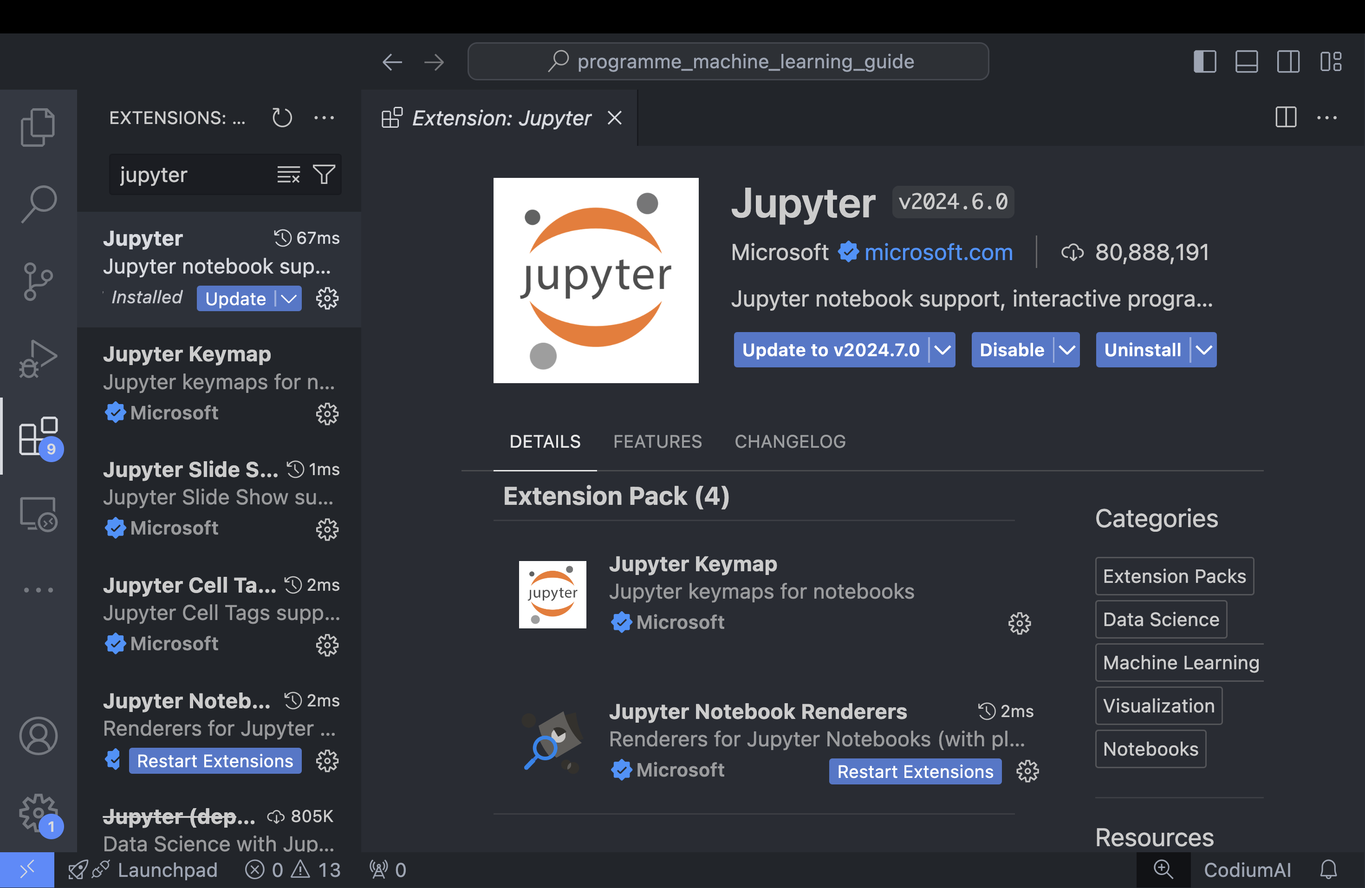Refresh the extensions list
Viewport: 1365px width, 888px height.
[x=282, y=118]
